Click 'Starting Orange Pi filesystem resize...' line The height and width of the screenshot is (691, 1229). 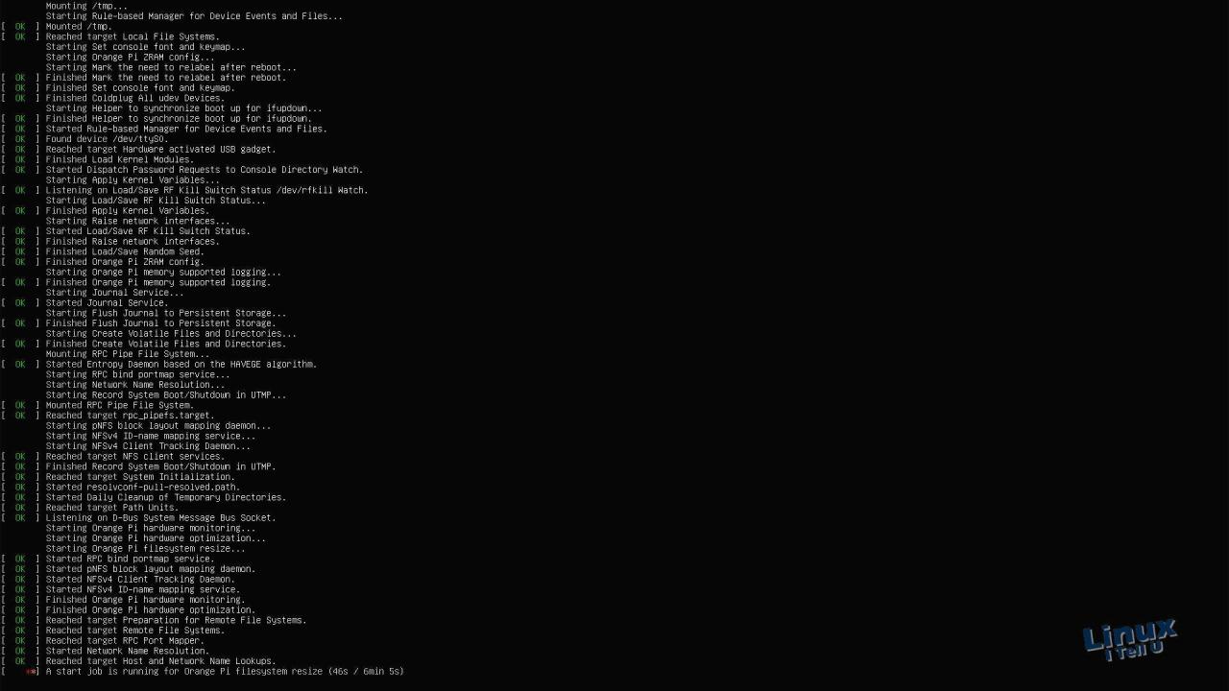click(145, 549)
